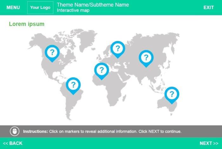222x149 pixels.
Task: Continue with the NEXT button
Action: click(x=209, y=143)
